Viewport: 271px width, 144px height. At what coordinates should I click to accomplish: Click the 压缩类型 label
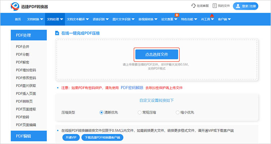[x=68, y=113]
